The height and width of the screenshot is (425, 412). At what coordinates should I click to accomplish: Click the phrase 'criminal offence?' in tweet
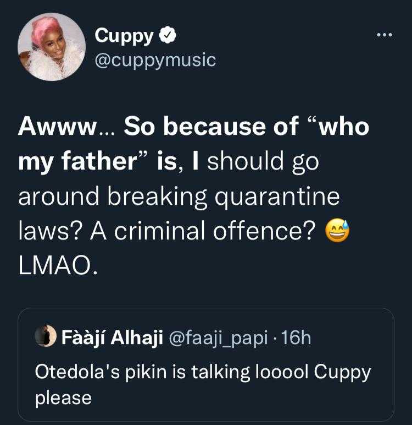point(215,231)
